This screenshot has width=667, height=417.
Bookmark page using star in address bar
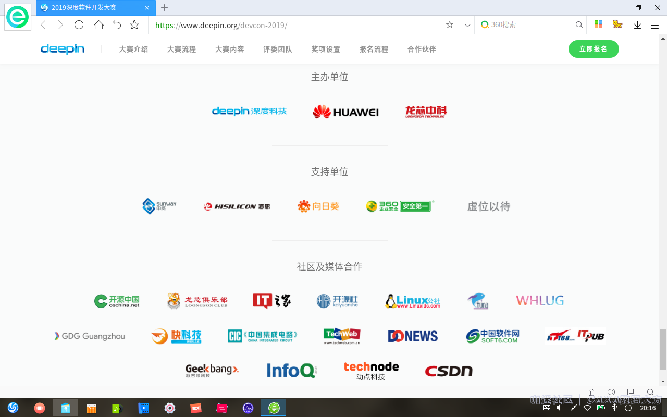point(450,25)
